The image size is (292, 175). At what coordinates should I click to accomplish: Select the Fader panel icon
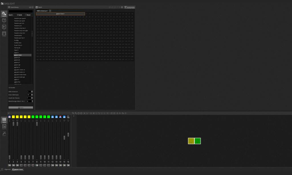(4, 120)
